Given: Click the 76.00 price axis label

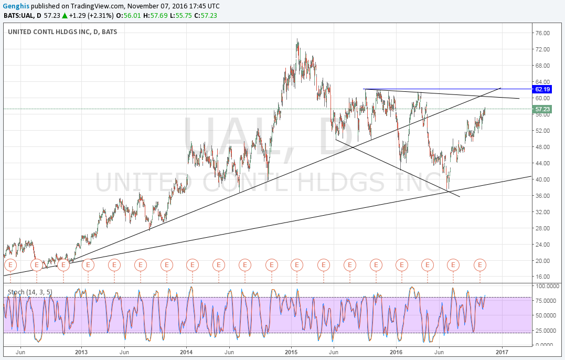Looking at the screenshot, I should 542,33.
